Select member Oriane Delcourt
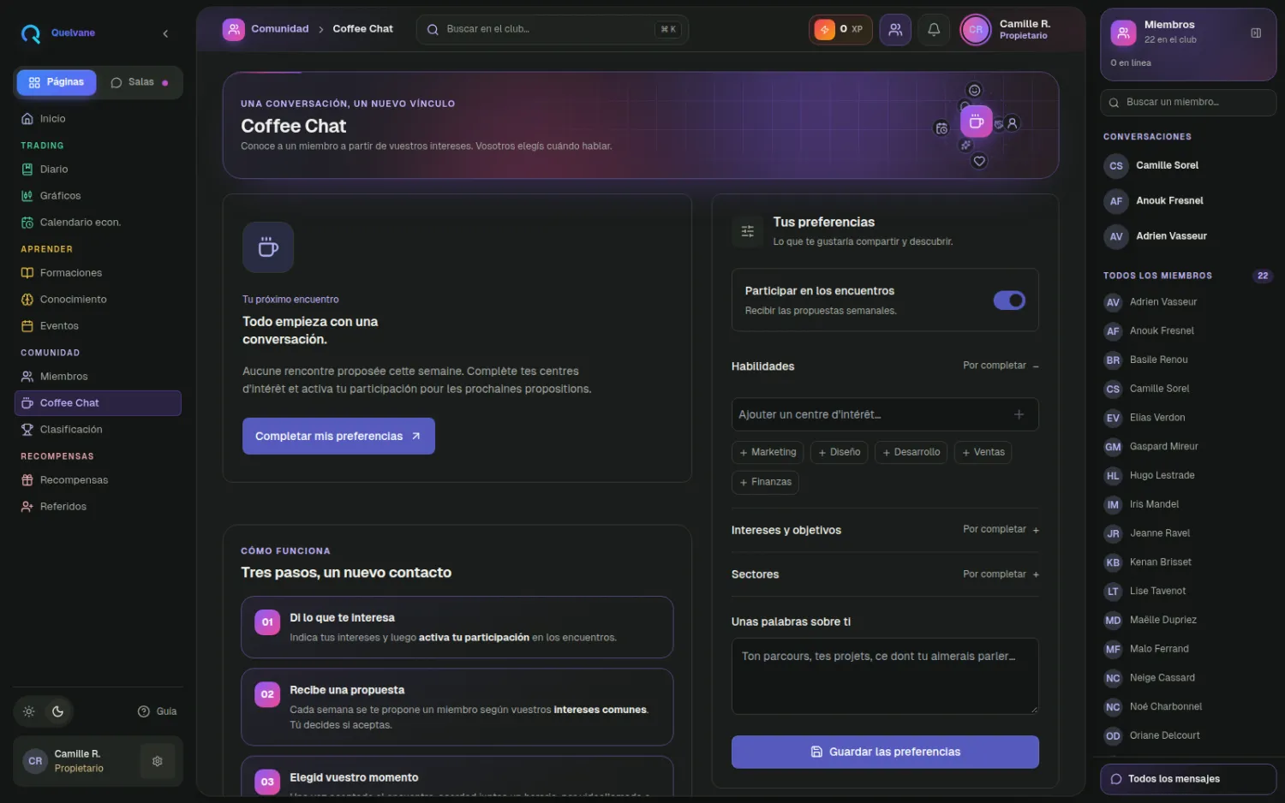This screenshot has height=803, width=1285. [x=1188, y=736]
